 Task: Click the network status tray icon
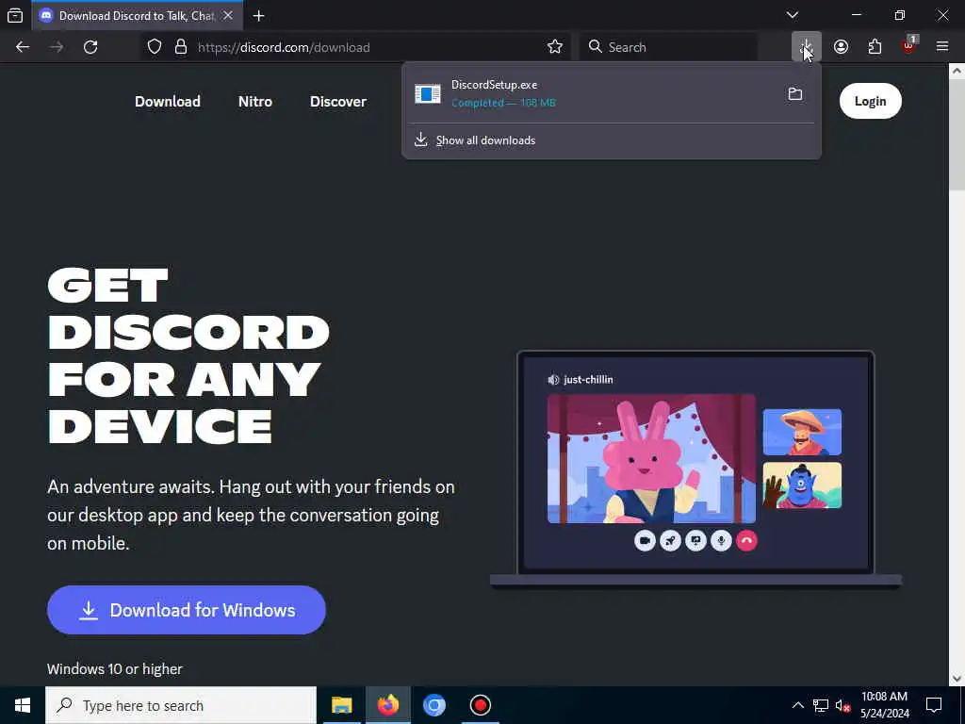821,705
